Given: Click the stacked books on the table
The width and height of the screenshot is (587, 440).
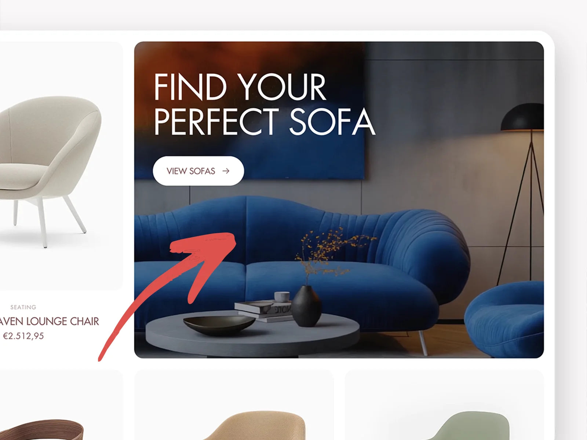Looking at the screenshot, I should pos(263,311).
